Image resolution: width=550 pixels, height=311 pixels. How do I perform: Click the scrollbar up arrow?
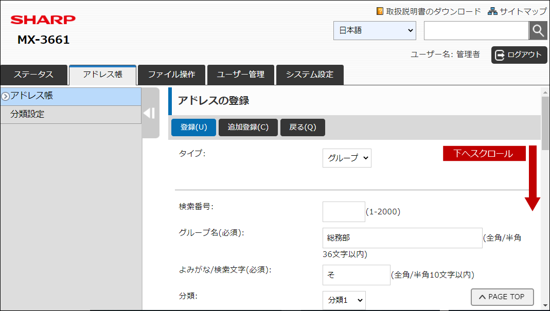(x=545, y=93)
